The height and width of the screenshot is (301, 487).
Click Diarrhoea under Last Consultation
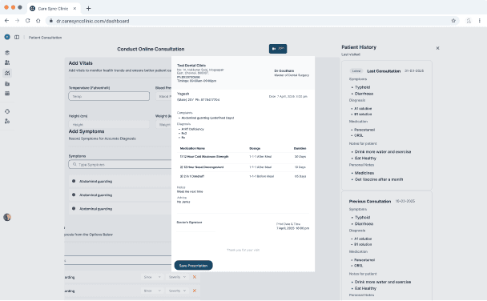coord(364,94)
